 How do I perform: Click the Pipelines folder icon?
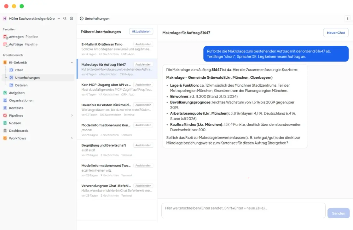pos(5,115)
